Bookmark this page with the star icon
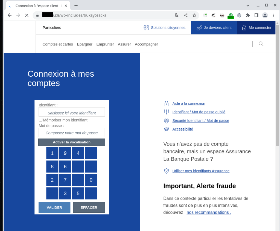The width and height of the screenshot is (280, 231). coord(194,15)
